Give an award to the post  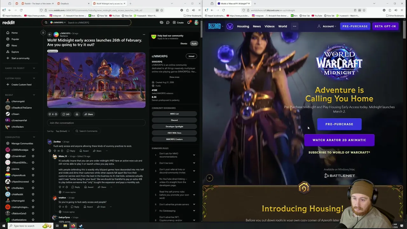77,114
